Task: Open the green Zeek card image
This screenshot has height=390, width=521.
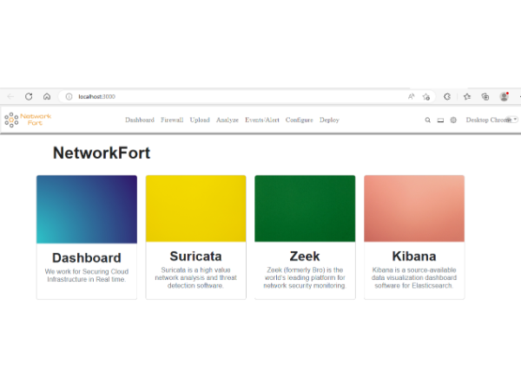Action: tap(305, 209)
